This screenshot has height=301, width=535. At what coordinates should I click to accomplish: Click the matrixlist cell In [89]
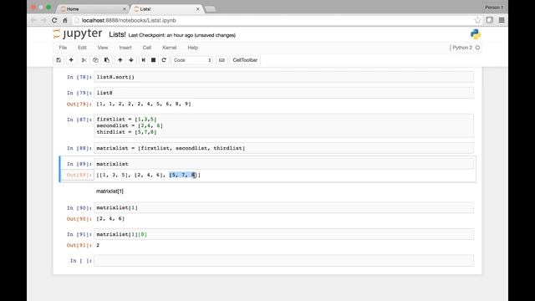pos(284,164)
